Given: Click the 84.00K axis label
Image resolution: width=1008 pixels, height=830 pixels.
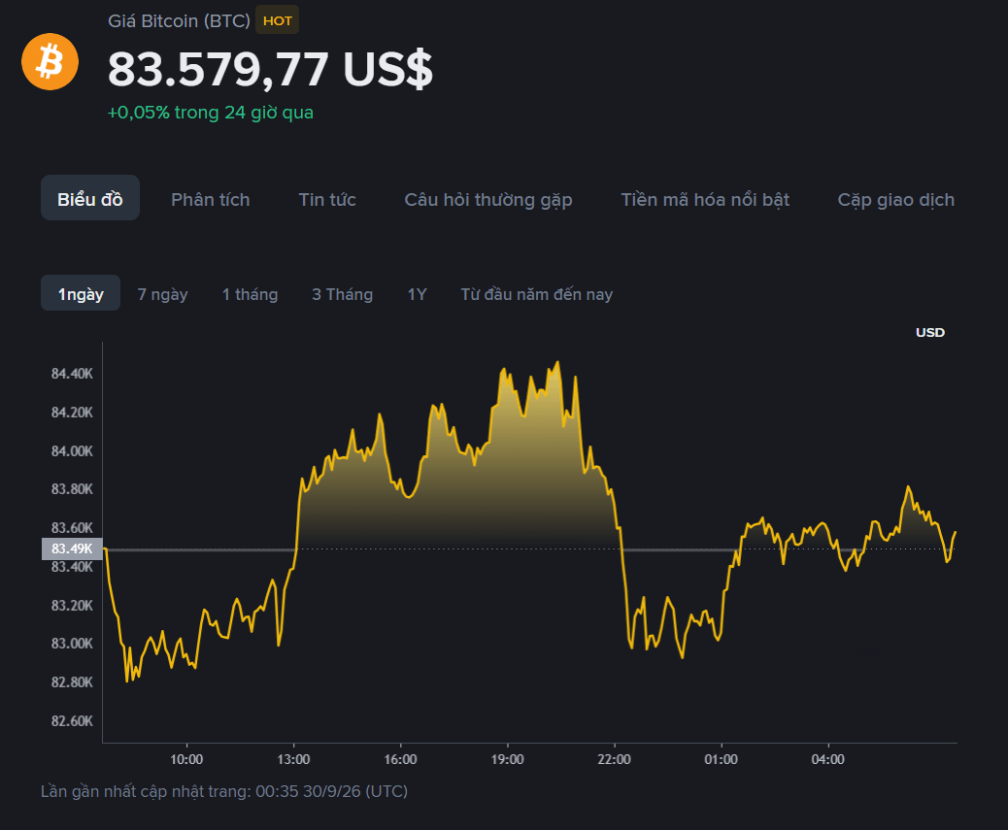Looking at the screenshot, I should click(72, 451).
